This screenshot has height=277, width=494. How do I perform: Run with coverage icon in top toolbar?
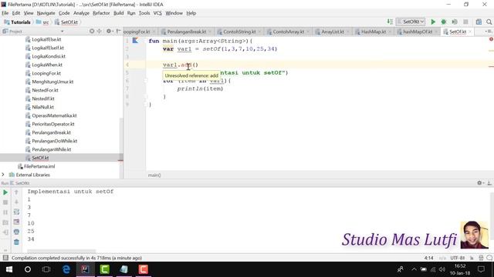click(455, 22)
